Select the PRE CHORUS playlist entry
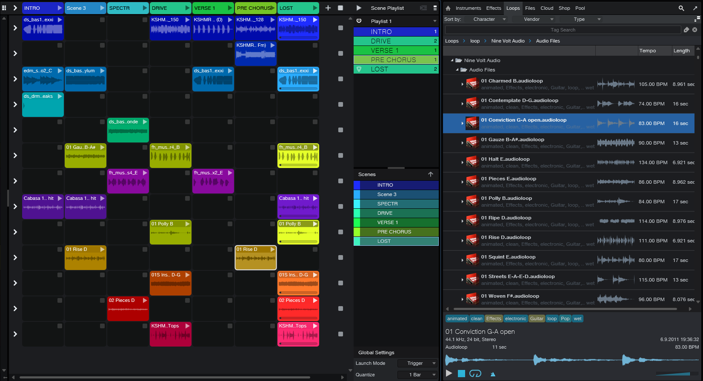Viewport: 703px width, 381px height. click(x=396, y=60)
